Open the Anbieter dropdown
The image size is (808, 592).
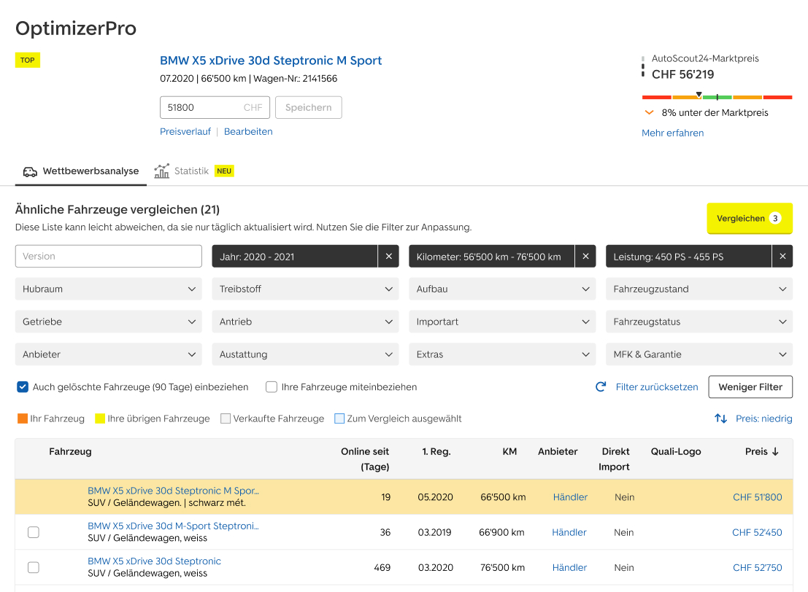(x=108, y=354)
